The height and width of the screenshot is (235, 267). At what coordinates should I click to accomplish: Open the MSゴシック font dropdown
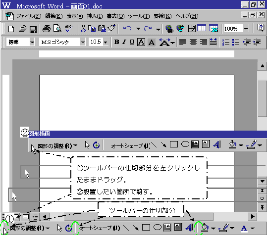click(x=83, y=42)
